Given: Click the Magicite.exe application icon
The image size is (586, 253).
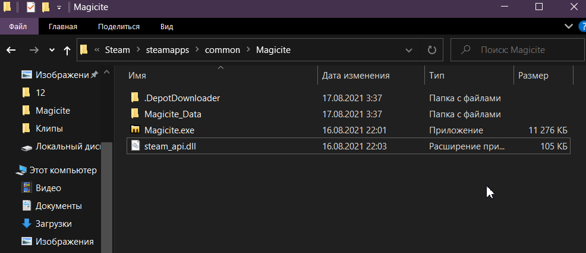Looking at the screenshot, I should [135, 130].
